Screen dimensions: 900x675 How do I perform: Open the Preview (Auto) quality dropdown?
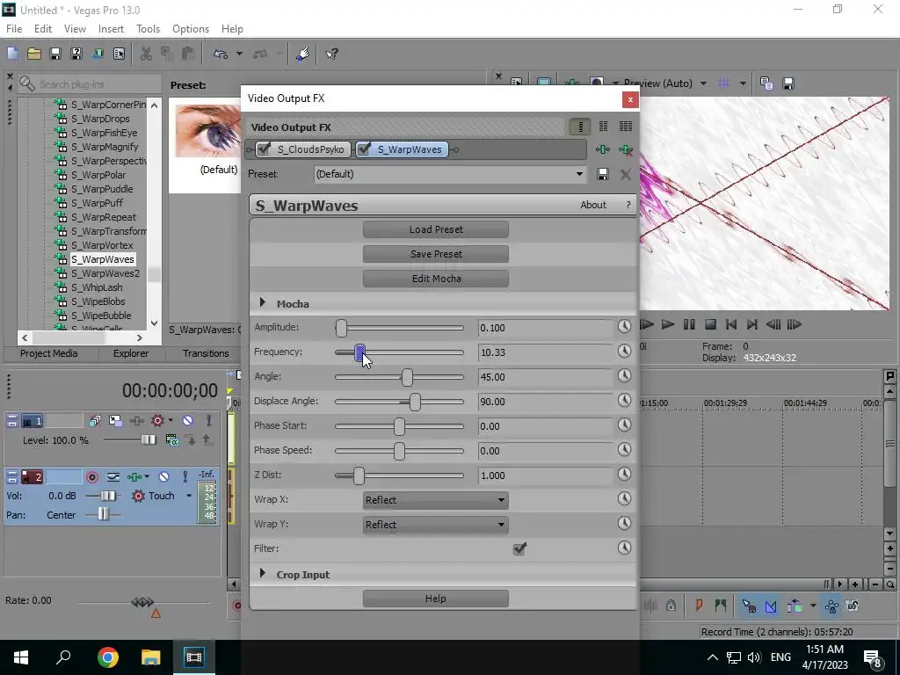pyautogui.click(x=703, y=83)
